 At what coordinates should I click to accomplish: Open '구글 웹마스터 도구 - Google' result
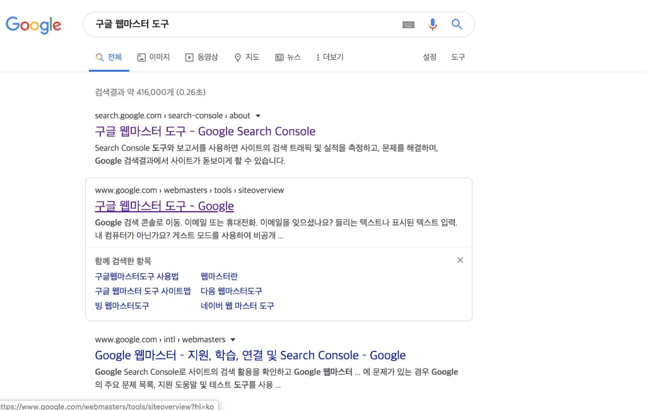click(x=164, y=206)
